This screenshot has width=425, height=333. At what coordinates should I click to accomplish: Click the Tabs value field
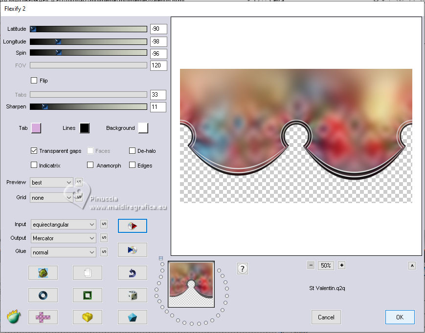(x=158, y=95)
